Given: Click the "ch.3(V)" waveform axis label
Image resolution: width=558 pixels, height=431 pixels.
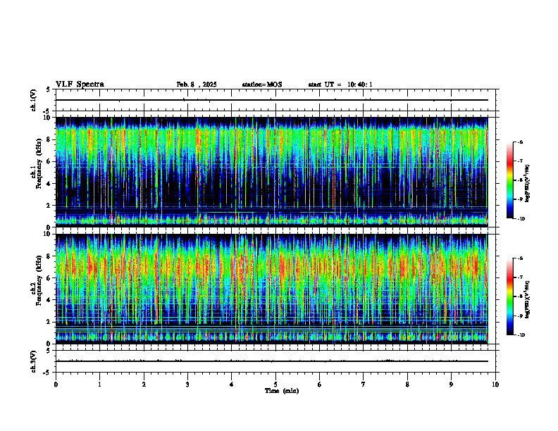Looking at the screenshot, I should pos(33,361).
